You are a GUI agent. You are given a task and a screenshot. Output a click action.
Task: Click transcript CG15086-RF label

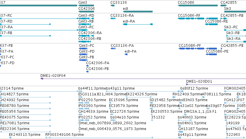(x=189, y=16)
